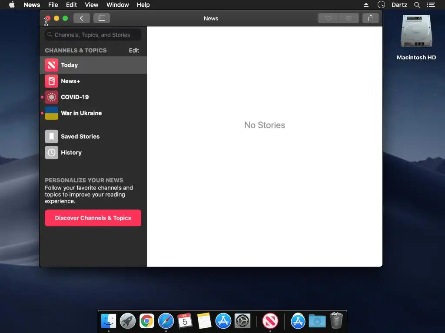Viewport: 445px width, 333px height.
Task: Open Notes from the Dock
Action: (204, 321)
